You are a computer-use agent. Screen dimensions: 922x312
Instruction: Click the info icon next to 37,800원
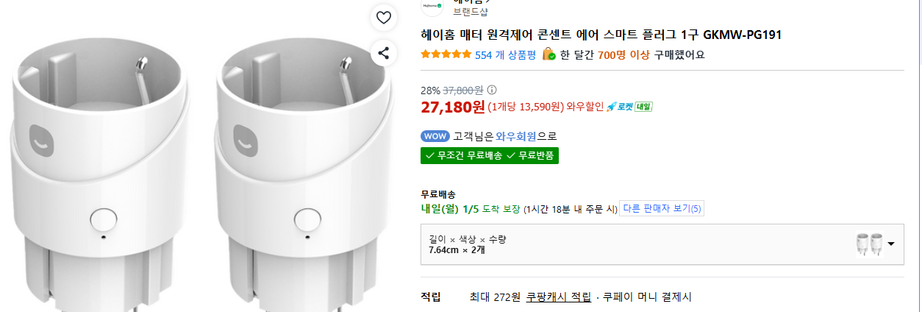(x=492, y=90)
